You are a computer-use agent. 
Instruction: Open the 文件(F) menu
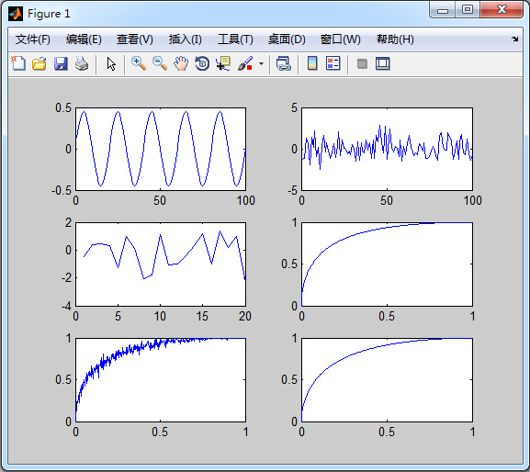pyautogui.click(x=33, y=39)
